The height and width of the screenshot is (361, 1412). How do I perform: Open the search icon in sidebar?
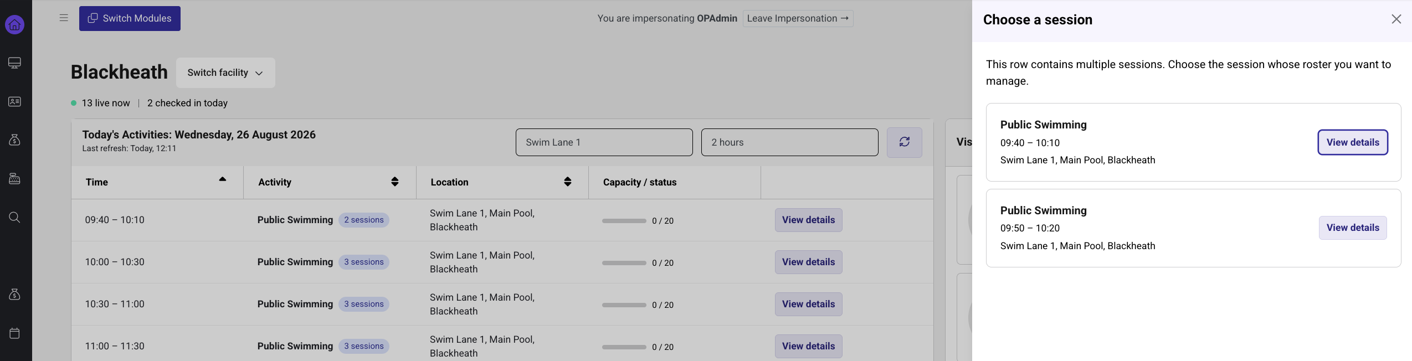pyautogui.click(x=15, y=217)
